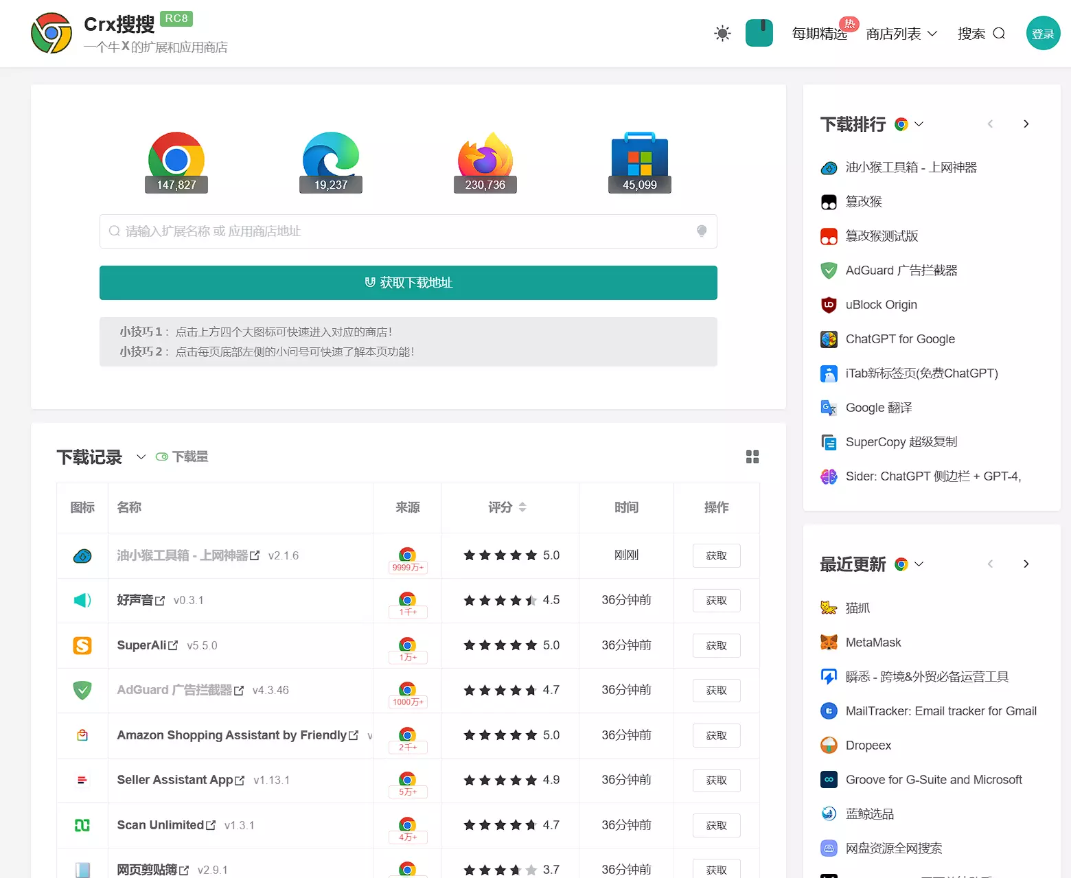Switch to grid view layout icon

(x=752, y=457)
